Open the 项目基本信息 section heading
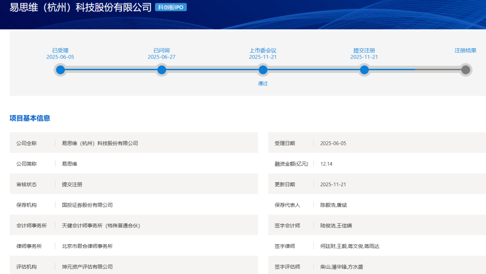The image size is (486, 274). 30,118
